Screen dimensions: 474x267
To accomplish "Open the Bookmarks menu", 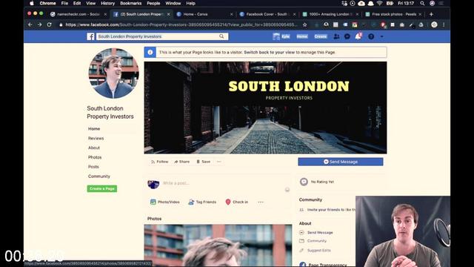I will click(x=130, y=3).
